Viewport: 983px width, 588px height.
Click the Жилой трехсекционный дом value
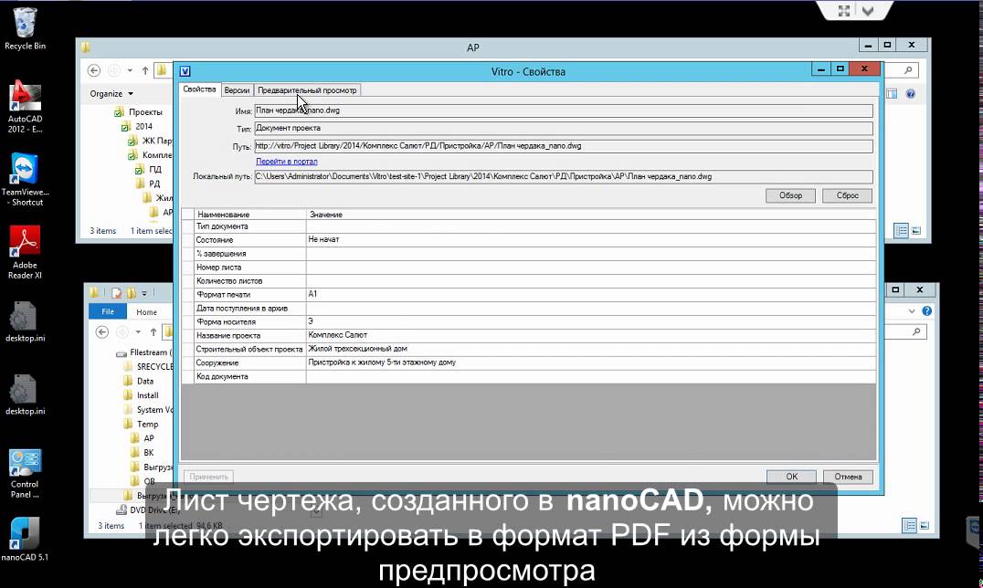click(590, 349)
